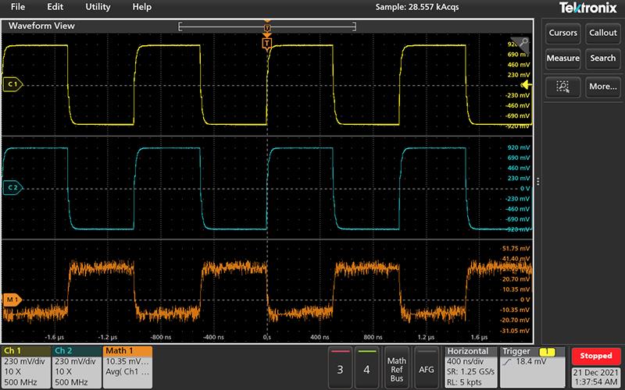The image size is (625, 390).
Task: Activate the draw-a-box zoom icon button
Action: pyautogui.click(x=562, y=87)
